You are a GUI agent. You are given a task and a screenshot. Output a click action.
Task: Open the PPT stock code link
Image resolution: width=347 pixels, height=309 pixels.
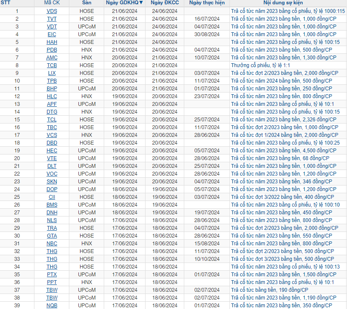52,282
